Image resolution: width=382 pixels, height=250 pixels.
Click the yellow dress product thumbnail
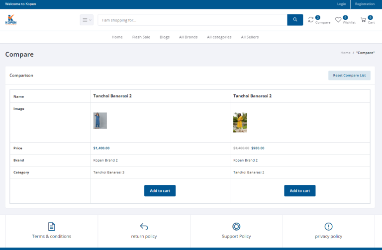click(240, 122)
